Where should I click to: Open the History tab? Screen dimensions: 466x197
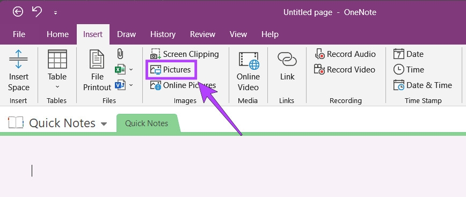pyautogui.click(x=163, y=34)
